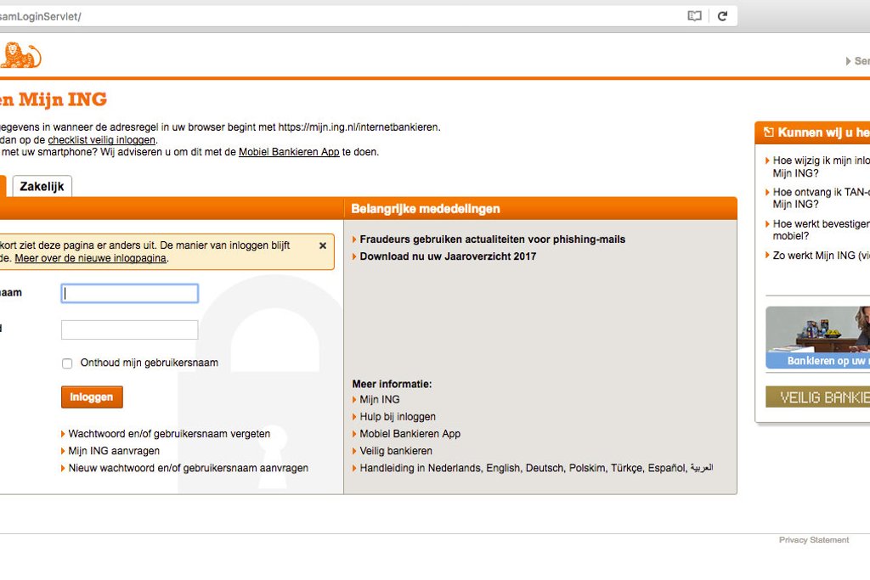Open 'Mijn ING aanvragen' link
Image resolution: width=870 pixels, height=580 pixels.
click(114, 451)
